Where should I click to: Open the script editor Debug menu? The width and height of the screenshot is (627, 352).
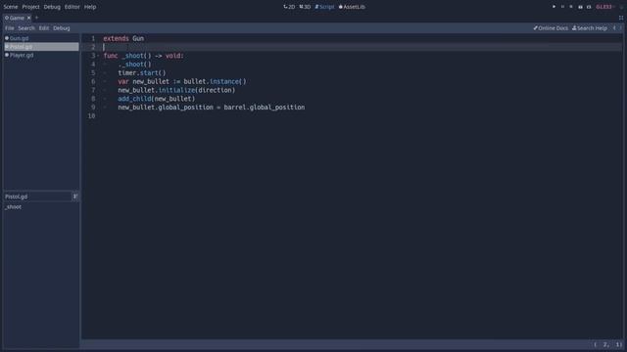[62, 28]
